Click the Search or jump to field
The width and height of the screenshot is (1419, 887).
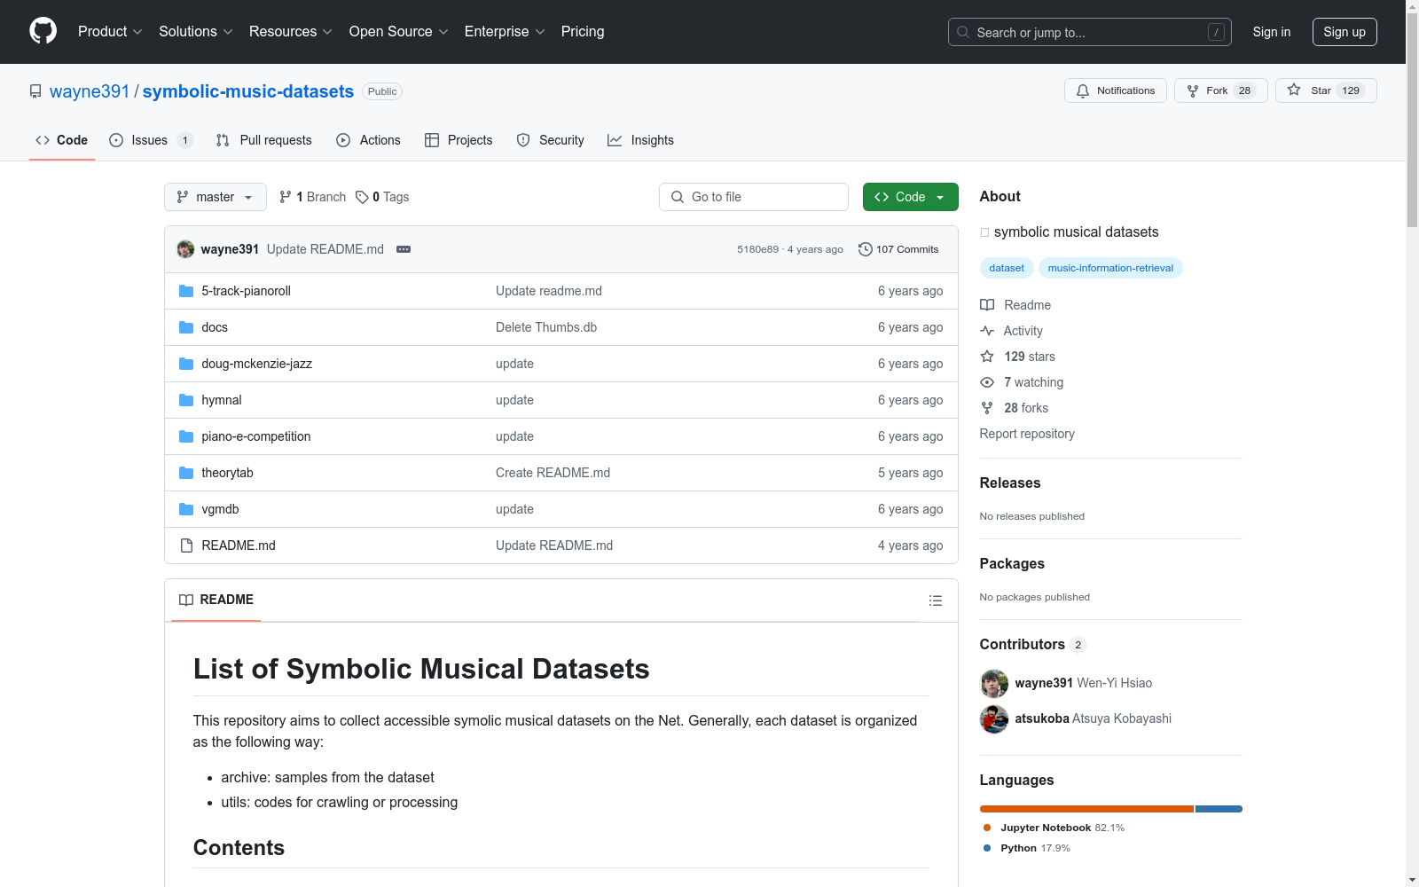point(1090,32)
